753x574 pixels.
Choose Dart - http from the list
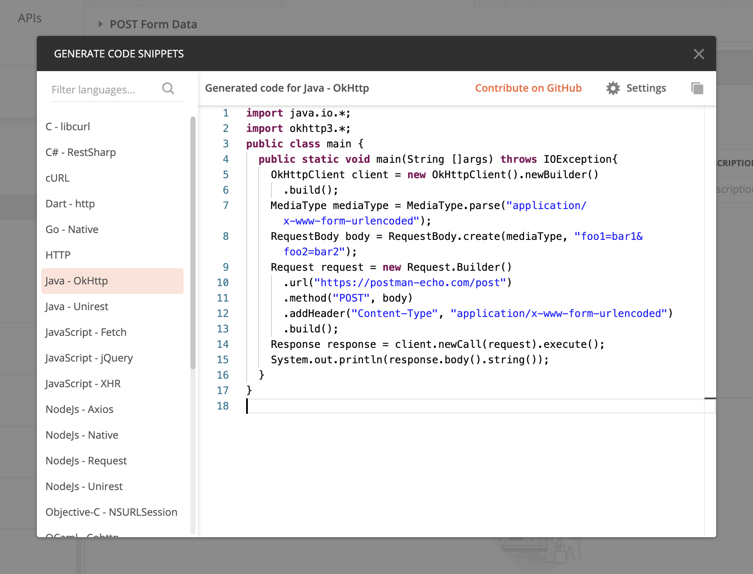coord(70,203)
